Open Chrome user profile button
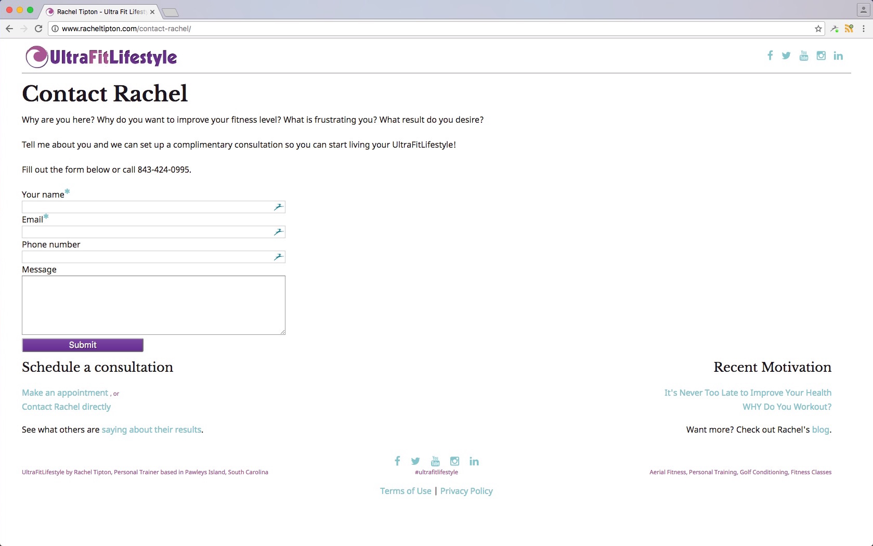Screen dimensions: 873x546 (863, 10)
